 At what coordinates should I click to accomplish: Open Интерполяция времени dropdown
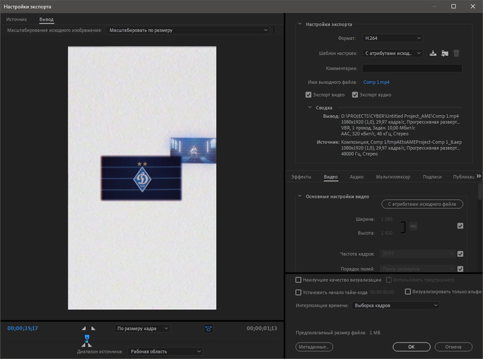[x=395, y=305]
